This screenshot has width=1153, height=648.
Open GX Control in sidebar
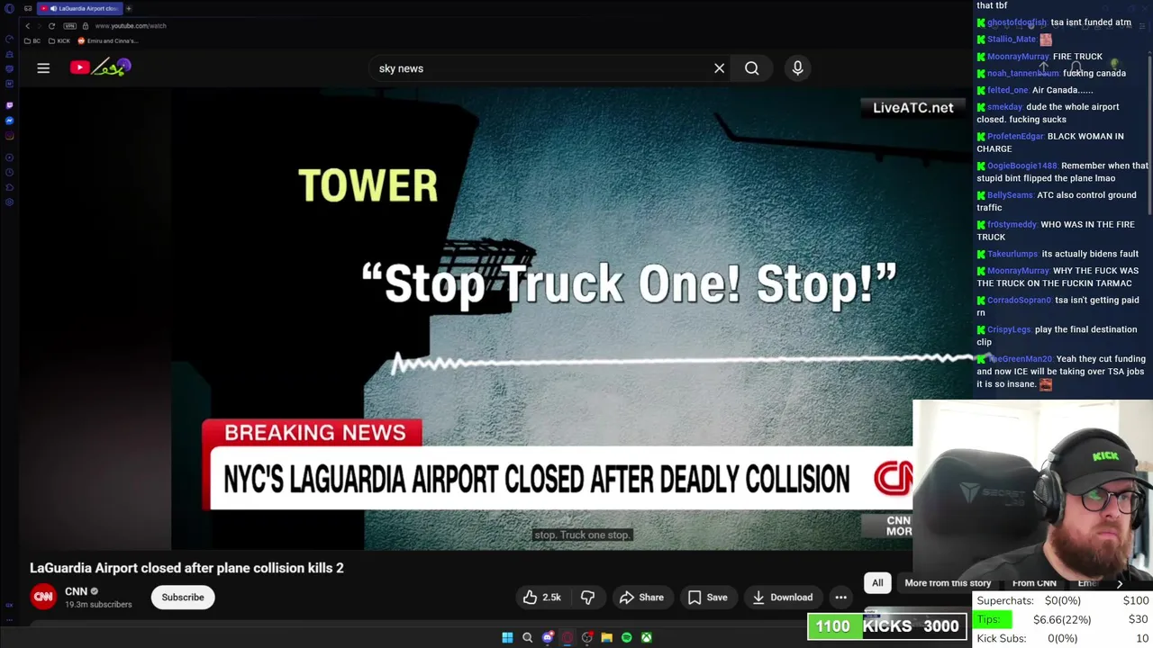9,39
